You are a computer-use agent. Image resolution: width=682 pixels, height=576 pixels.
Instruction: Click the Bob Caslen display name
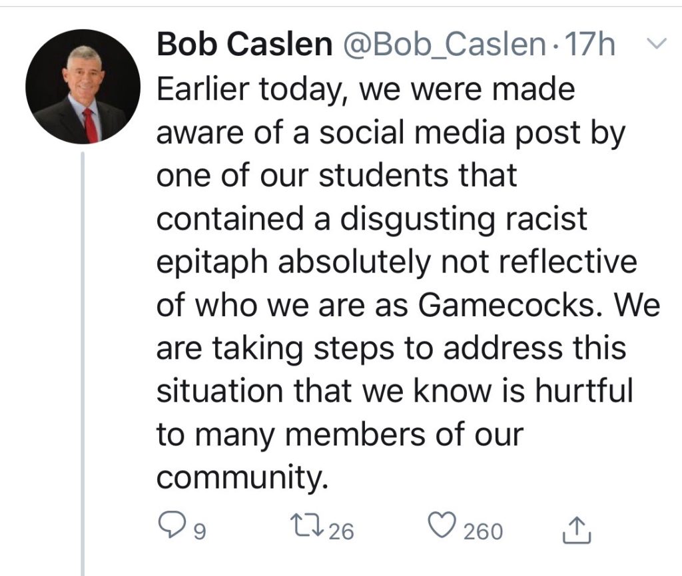tap(244, 46)
